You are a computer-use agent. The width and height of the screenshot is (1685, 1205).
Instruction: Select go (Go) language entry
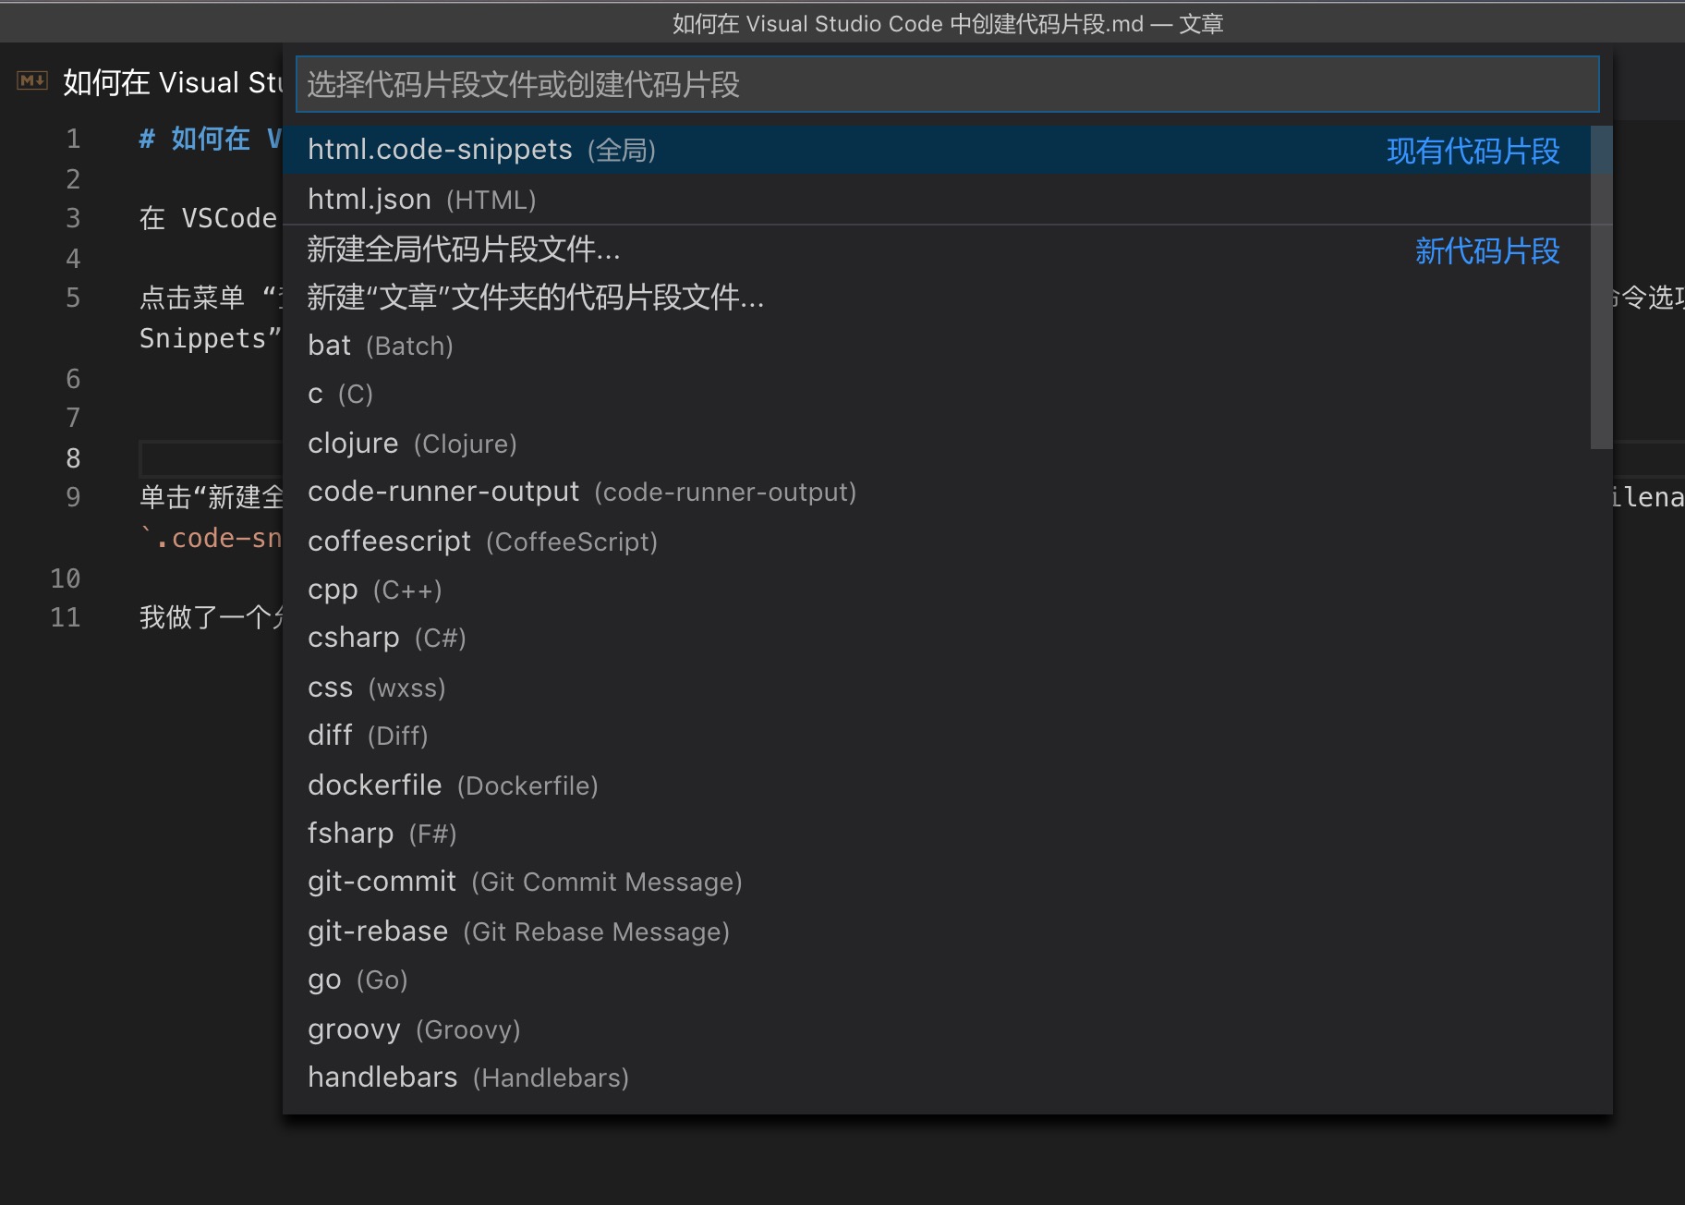pos(358,980)
